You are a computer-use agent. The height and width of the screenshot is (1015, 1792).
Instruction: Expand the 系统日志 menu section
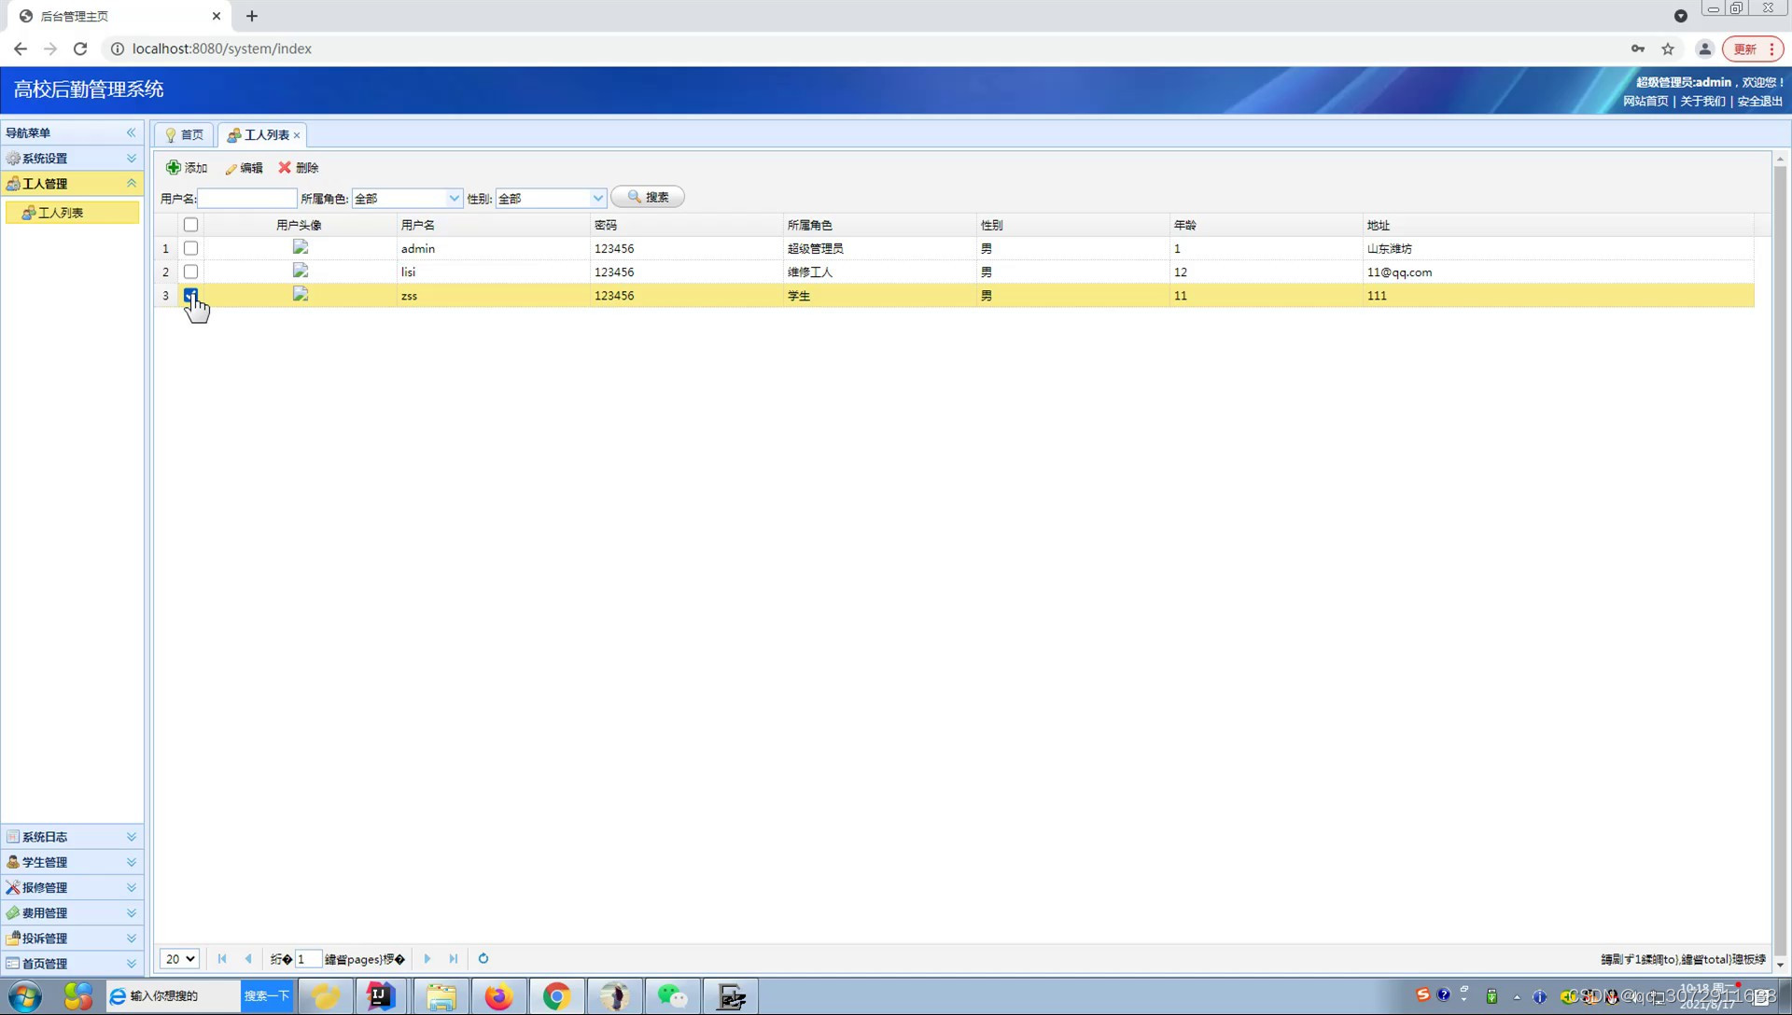click(72, 837)
